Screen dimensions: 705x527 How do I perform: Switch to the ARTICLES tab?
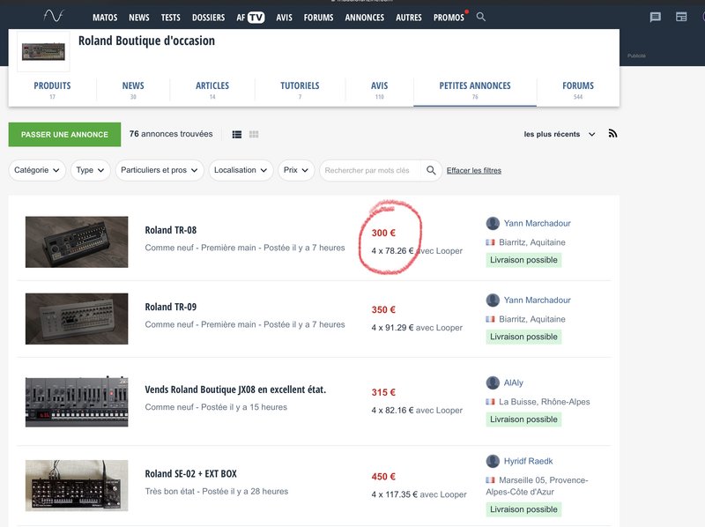(x=212, y=90)
